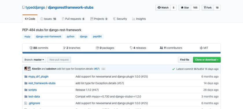The image size is (243, 109).
Task: Fork this repository
Action: [x=208, y=7]
